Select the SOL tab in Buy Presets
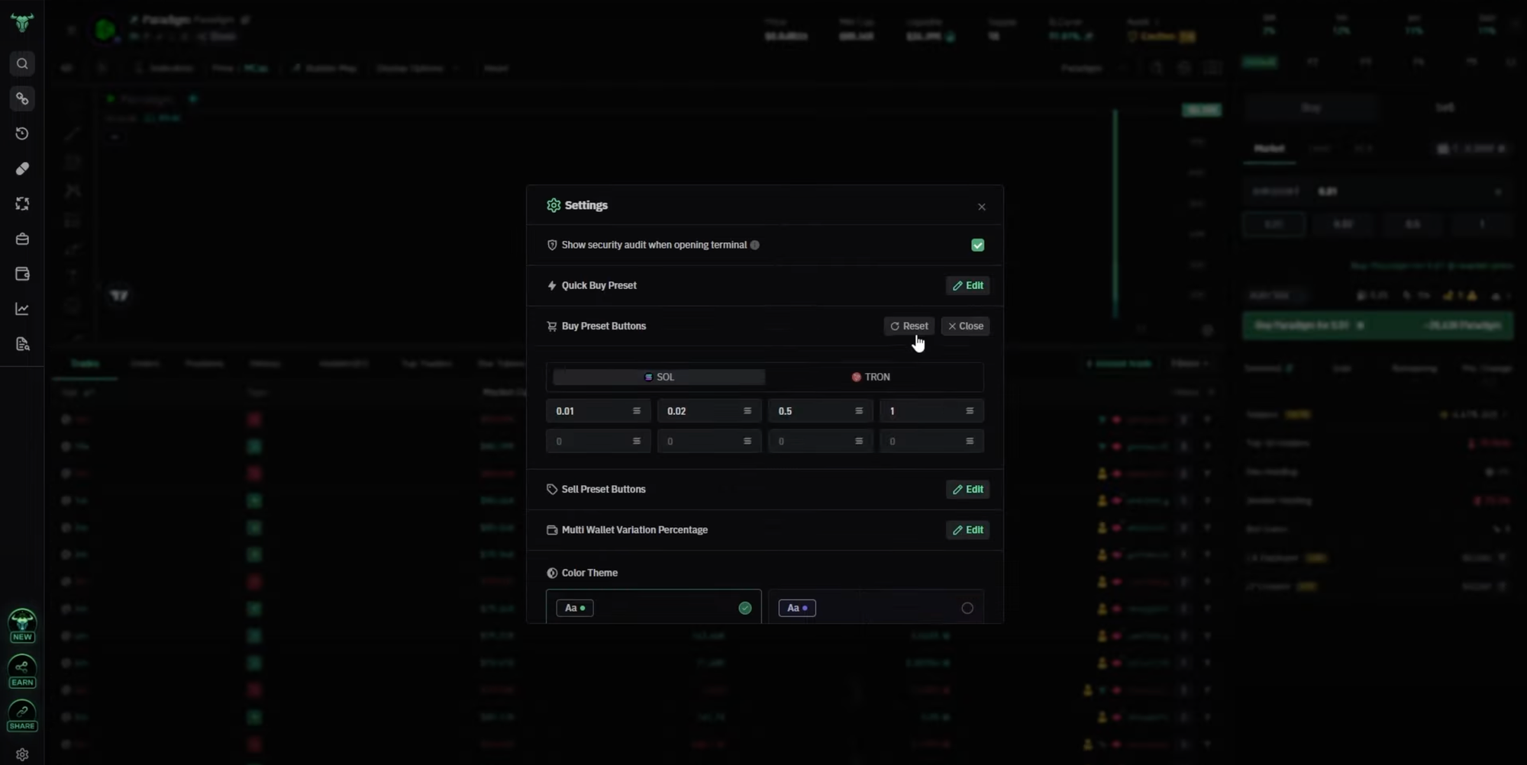Viewport: 1527px width, 765px height. point(658,376)
